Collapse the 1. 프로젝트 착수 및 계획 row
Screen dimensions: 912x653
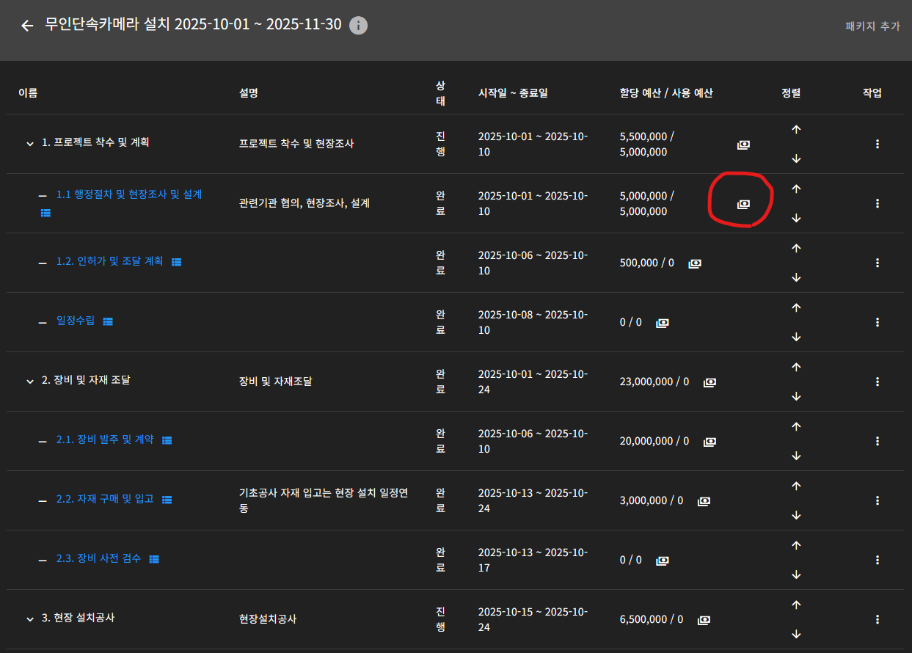pyautogui.click(x=30, y=144)
